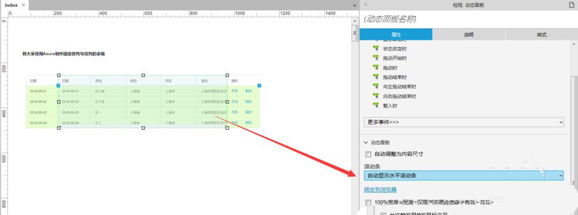This screenshot has height=215, width=578.
Task: Click the page notes icon in inspector header
Action: click(572, 5)
